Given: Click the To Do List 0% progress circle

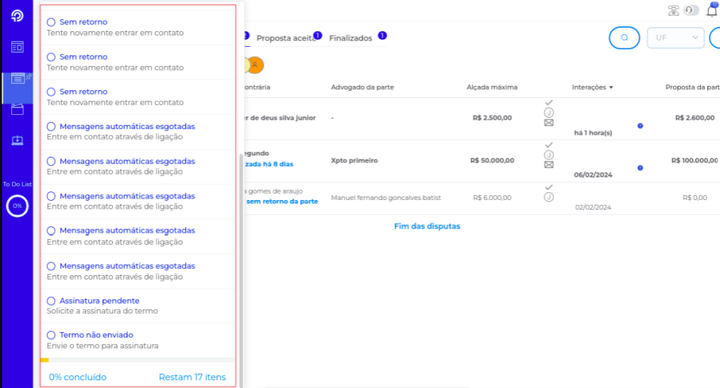Looking at the screenshot, I should [17, 206].
